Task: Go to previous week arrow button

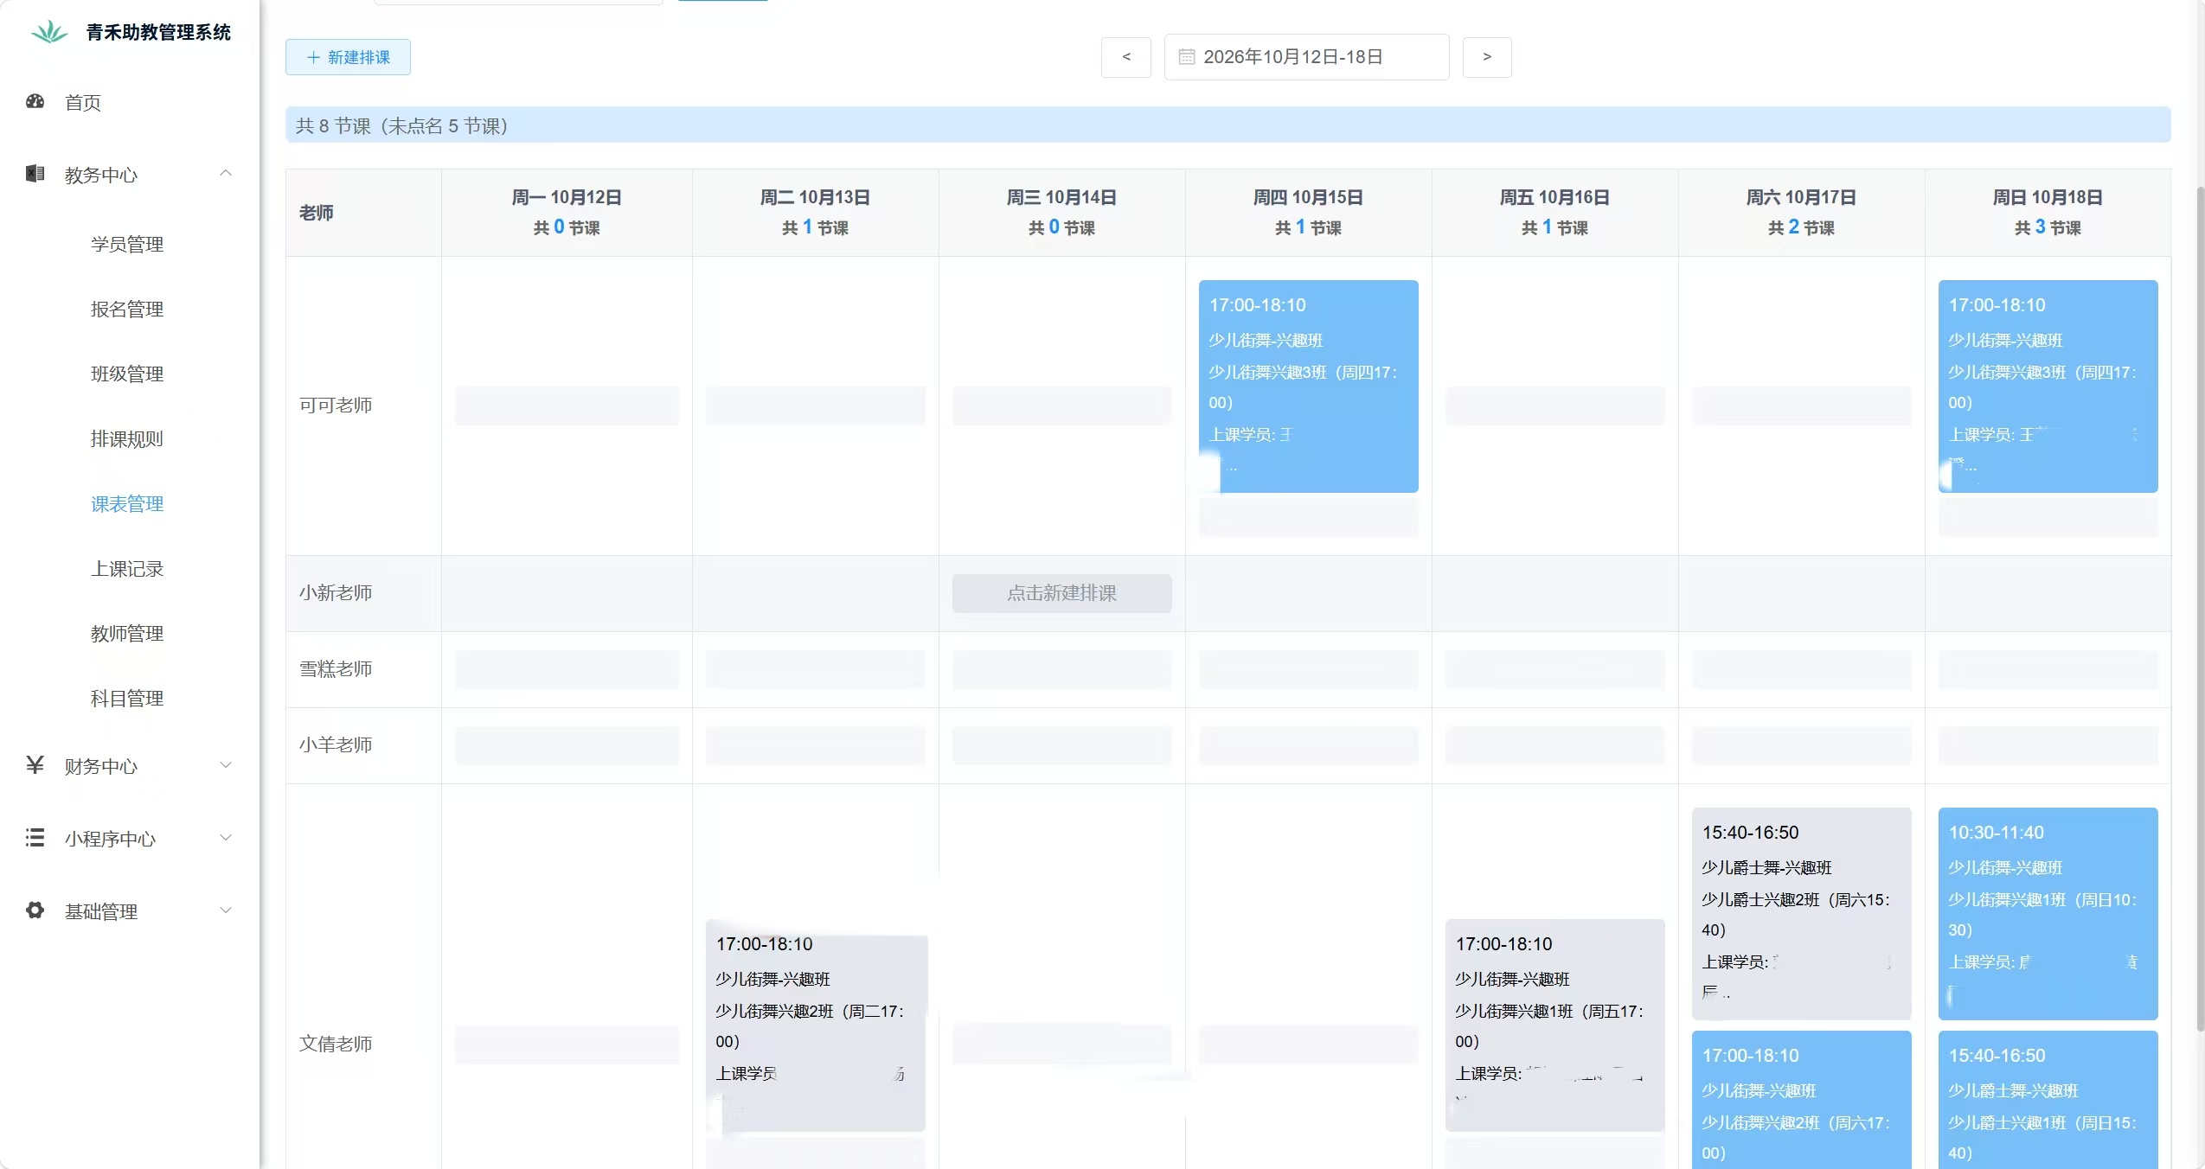Action: (x=1126, y=57)
